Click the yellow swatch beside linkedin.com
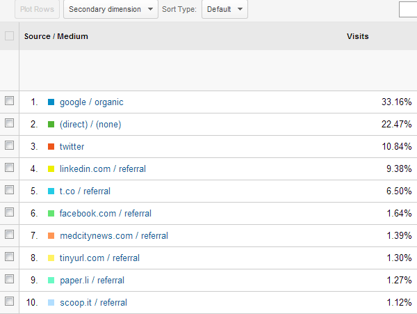Viewport: 417px width, 314px height. point(51,169)
